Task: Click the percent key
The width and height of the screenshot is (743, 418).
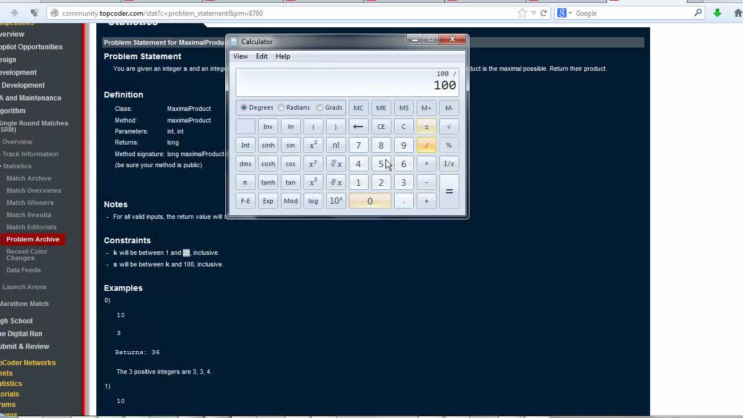Action: (449, 145)
